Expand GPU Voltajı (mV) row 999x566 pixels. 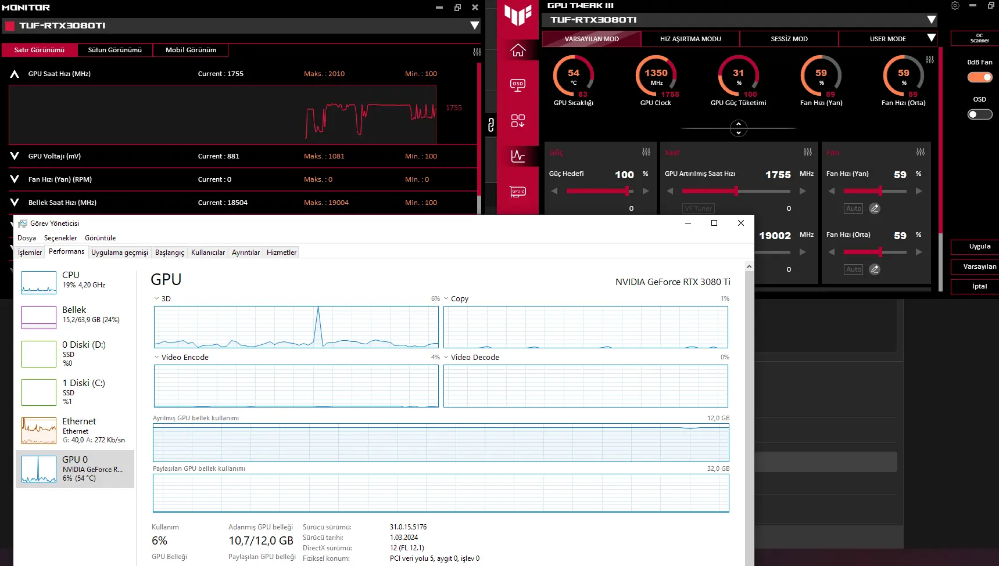coord(15,156)
